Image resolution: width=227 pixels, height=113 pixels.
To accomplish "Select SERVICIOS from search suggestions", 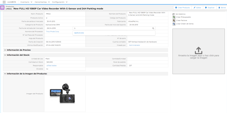I will tap(79, 33).
